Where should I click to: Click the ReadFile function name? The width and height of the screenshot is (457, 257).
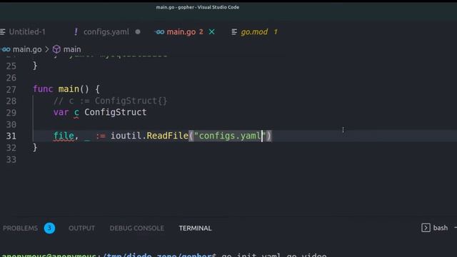pyautogui.click(x=167, y=136)
